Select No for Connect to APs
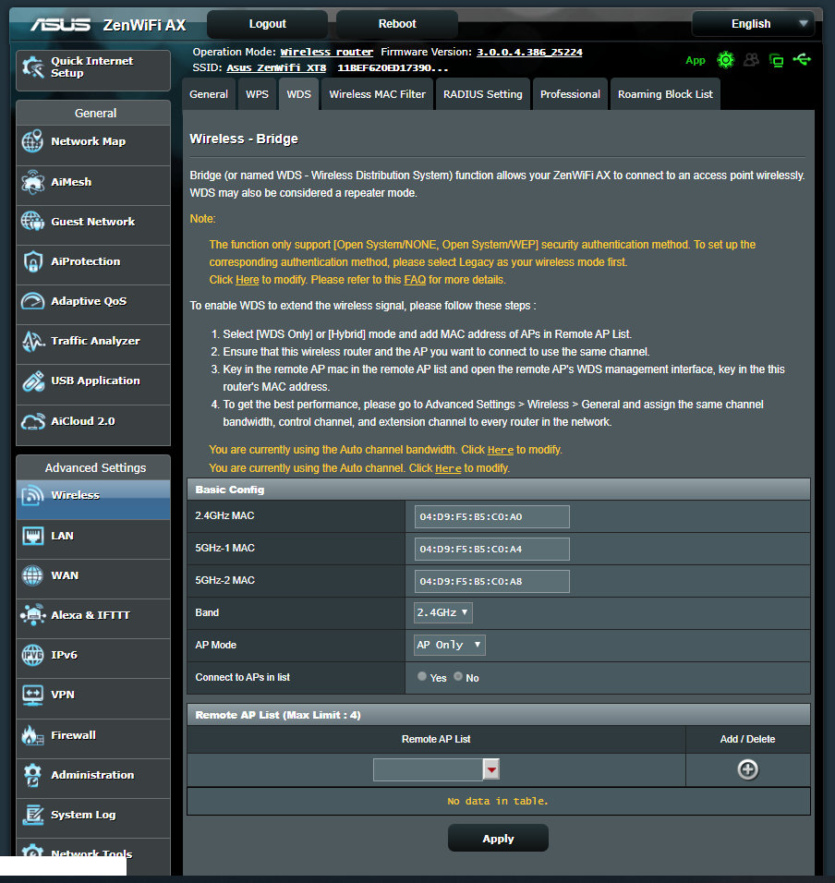The image size is (835, 883). 458,676
